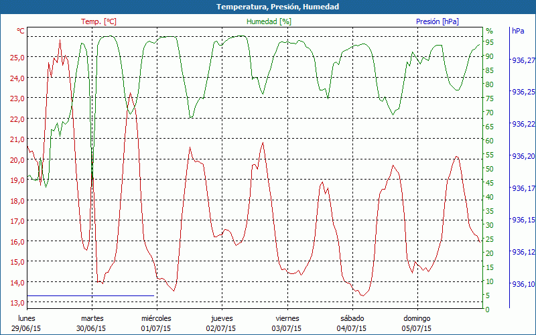Click the '13,0' temperature axis tick

click(17, 303)
